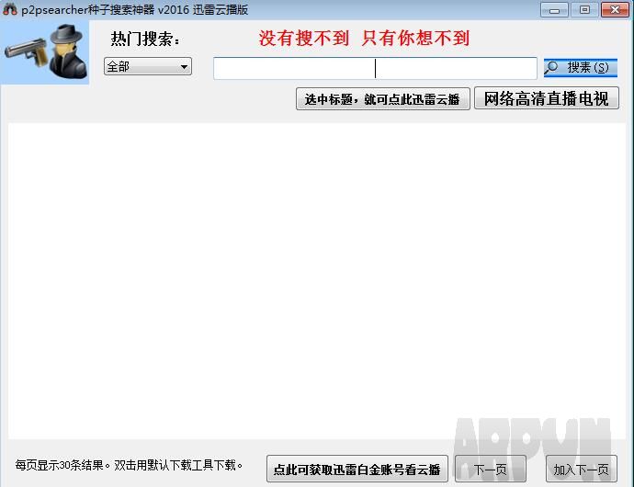Viewport: 634px width, 487px height.
Task: Open the 全部 category dropdown
Action: 148,66
